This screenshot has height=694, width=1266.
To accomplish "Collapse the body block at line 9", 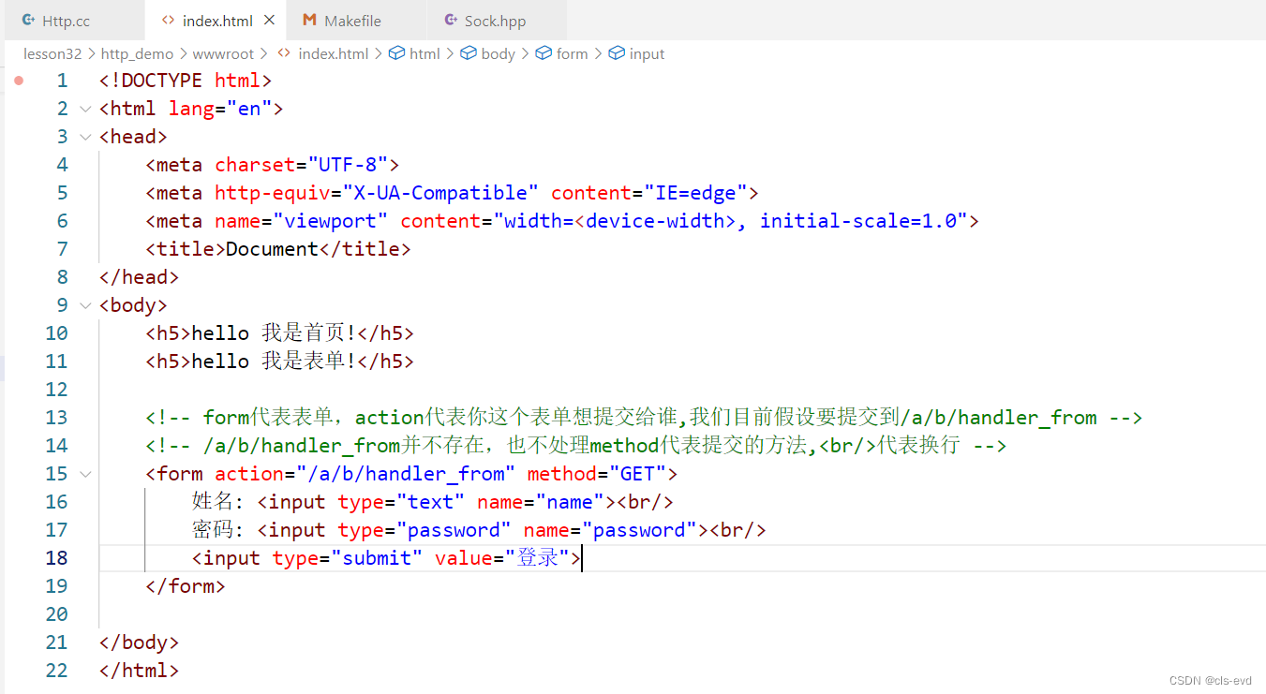I will tap(86, 305).
